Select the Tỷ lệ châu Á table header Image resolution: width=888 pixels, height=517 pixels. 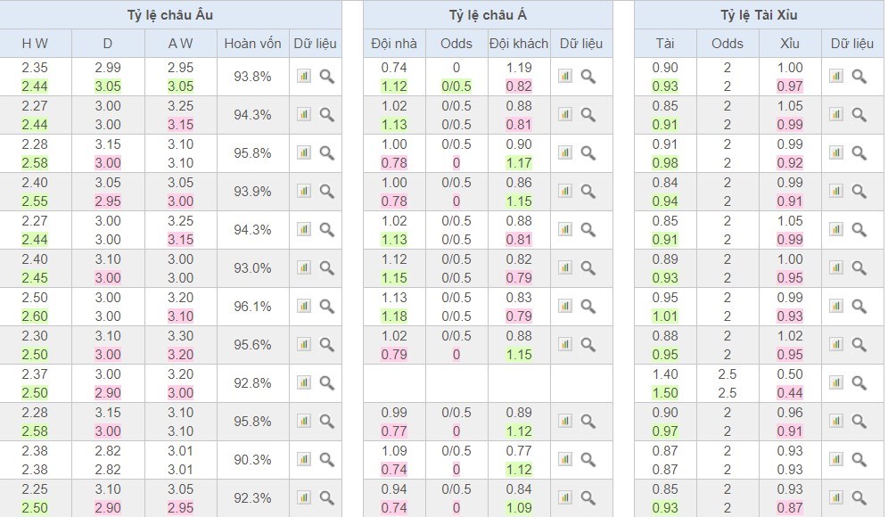[x=488, y=15]
